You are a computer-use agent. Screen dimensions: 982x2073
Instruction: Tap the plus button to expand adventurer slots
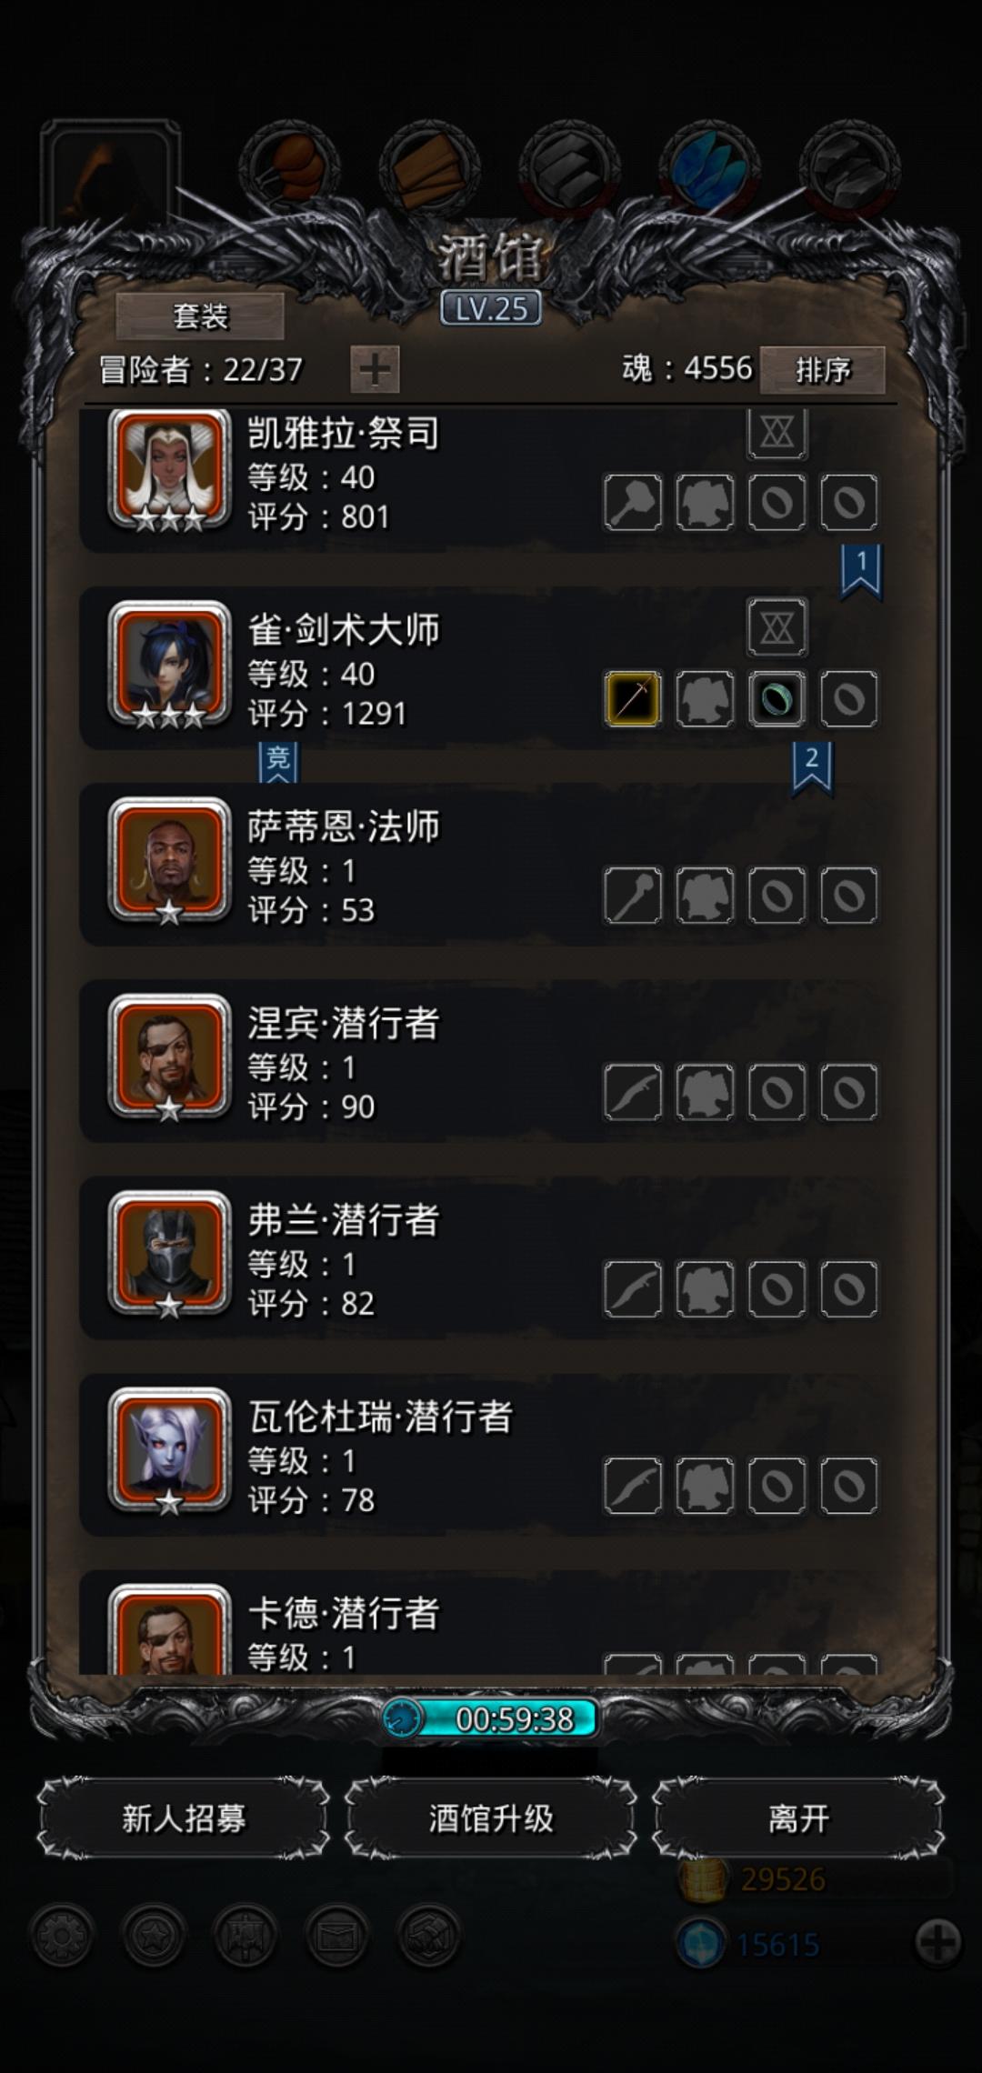[375, 369]
